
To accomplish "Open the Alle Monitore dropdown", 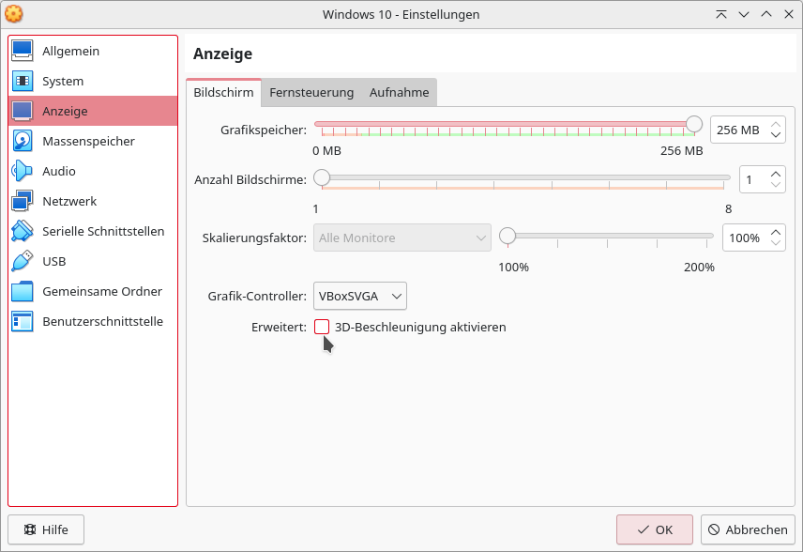I will (x=402, y=238).
